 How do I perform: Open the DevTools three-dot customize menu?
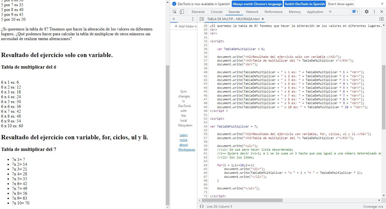pyautogui.click(x=374, y=12)
